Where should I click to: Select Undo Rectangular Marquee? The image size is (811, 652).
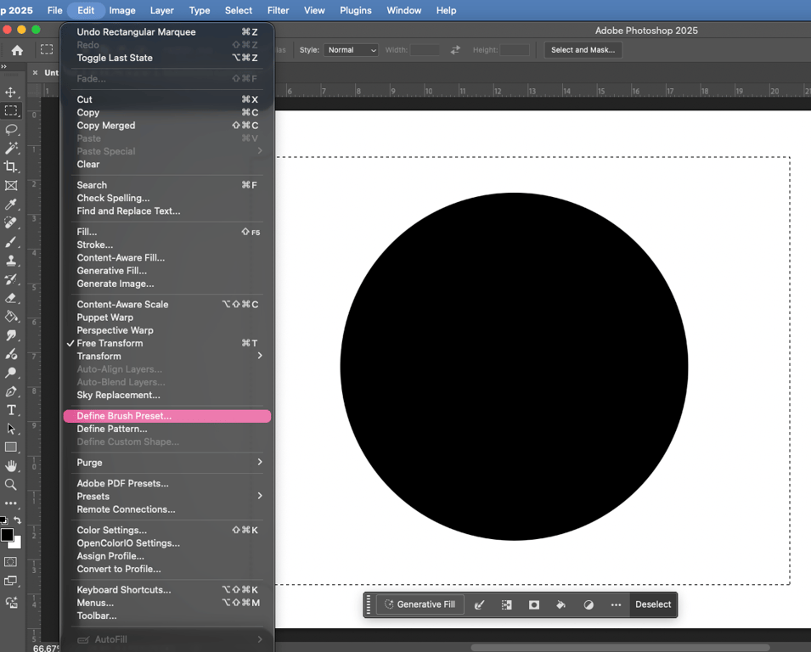click(x=166, y=32)
